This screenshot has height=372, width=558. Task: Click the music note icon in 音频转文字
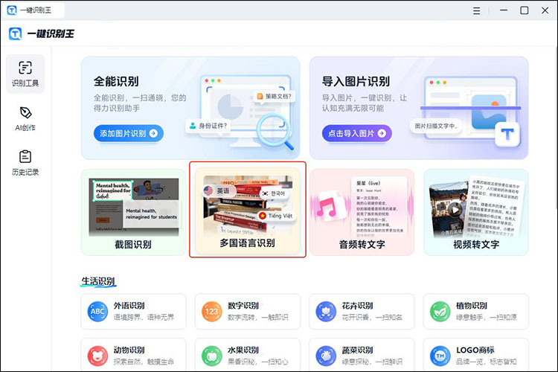click(327, 208)
